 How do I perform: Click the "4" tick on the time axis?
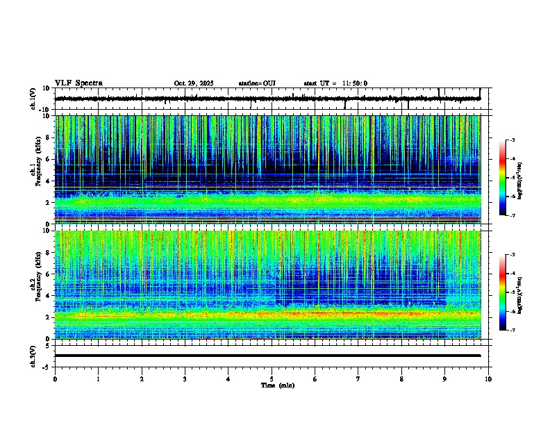(228, 379)
